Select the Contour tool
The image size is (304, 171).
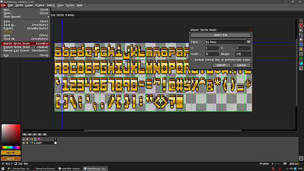click(x=301, y=63)
